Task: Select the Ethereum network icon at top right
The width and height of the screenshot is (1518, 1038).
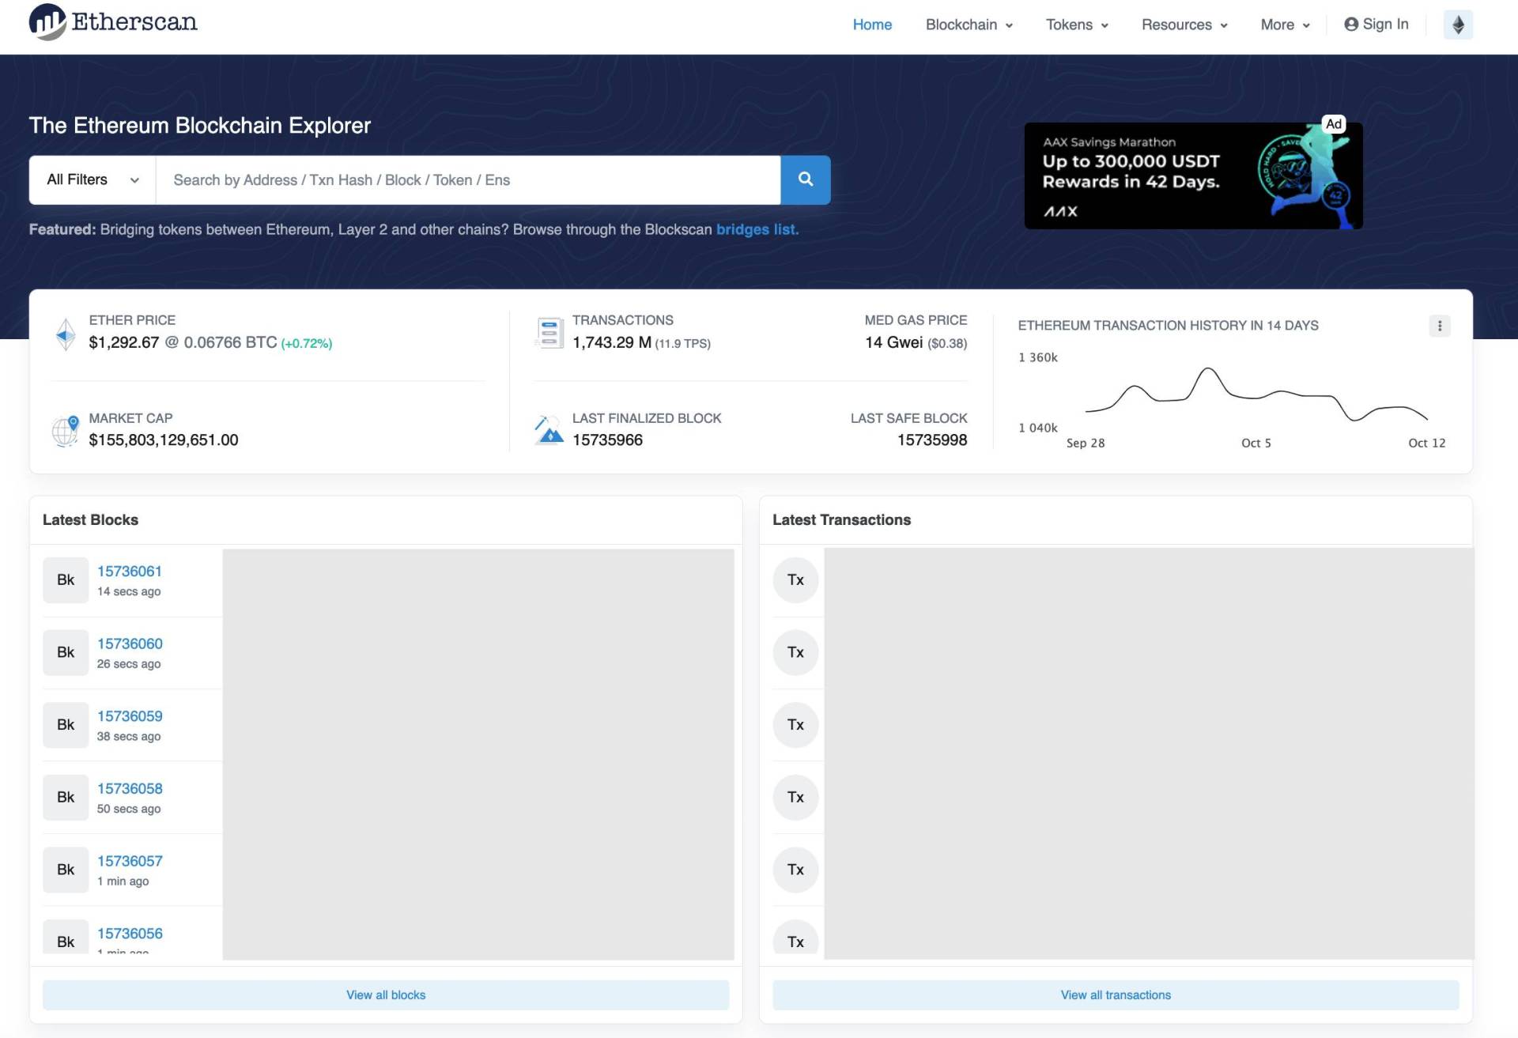Action: (x=1459, y=25)
